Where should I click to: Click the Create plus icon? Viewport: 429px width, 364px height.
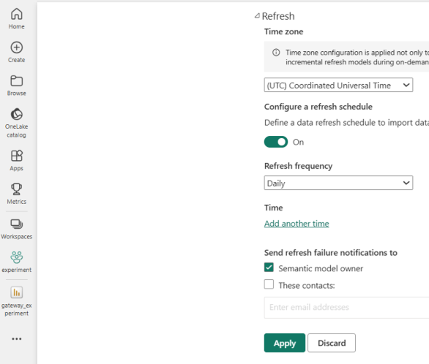(16, 52)
